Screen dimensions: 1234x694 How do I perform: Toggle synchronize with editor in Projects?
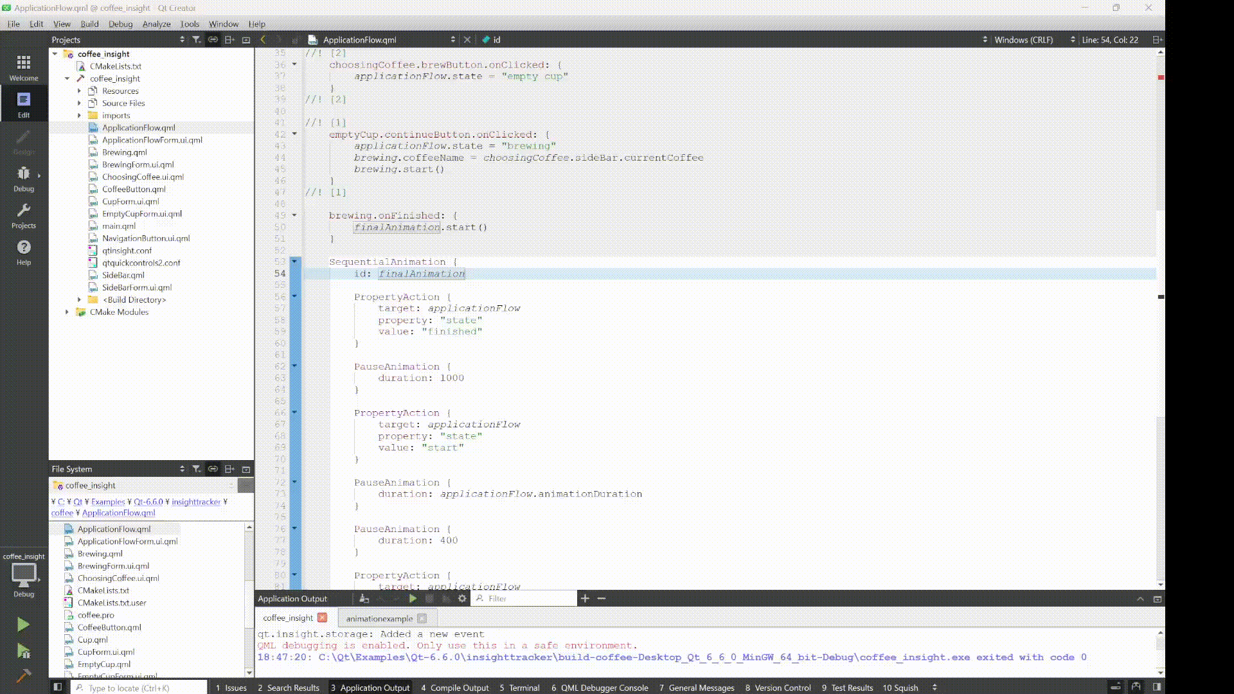(x=213, y=40)
